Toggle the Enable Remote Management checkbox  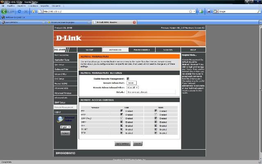[x=128, y=78]
